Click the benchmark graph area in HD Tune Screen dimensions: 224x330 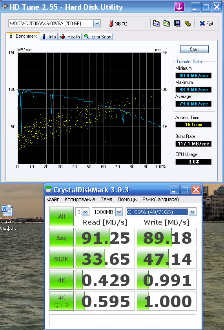[x=89, y=108]
